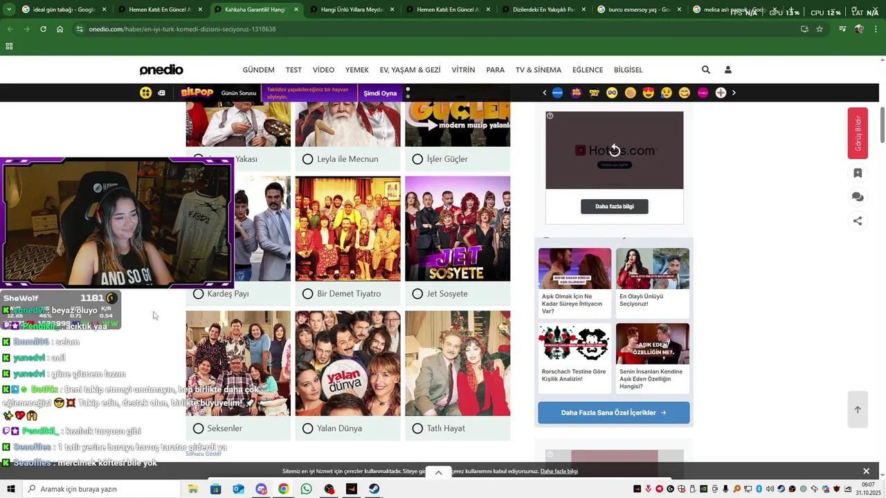This screenshot has width=886, height=498.
Task: Click Daha Fazla Sana Özel İçerikler button
Action: tap(614, 413)
